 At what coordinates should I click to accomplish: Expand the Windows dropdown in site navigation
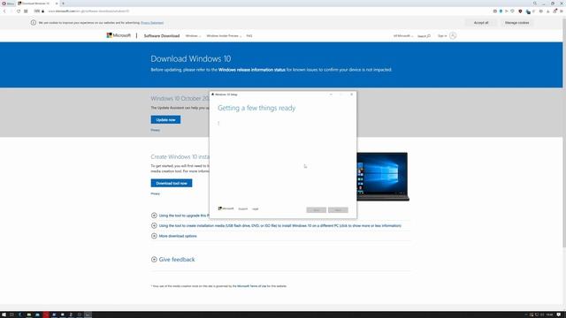click(193, 35)
